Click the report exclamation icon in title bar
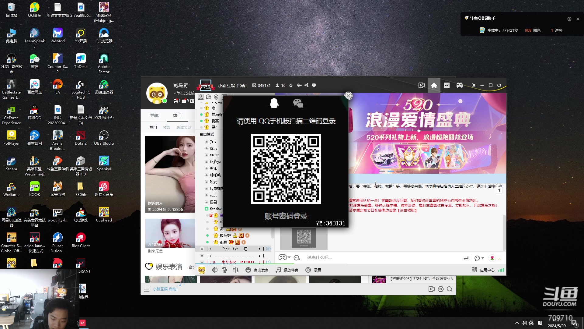This screenshot has width=584, height=329. coord(314,85)
